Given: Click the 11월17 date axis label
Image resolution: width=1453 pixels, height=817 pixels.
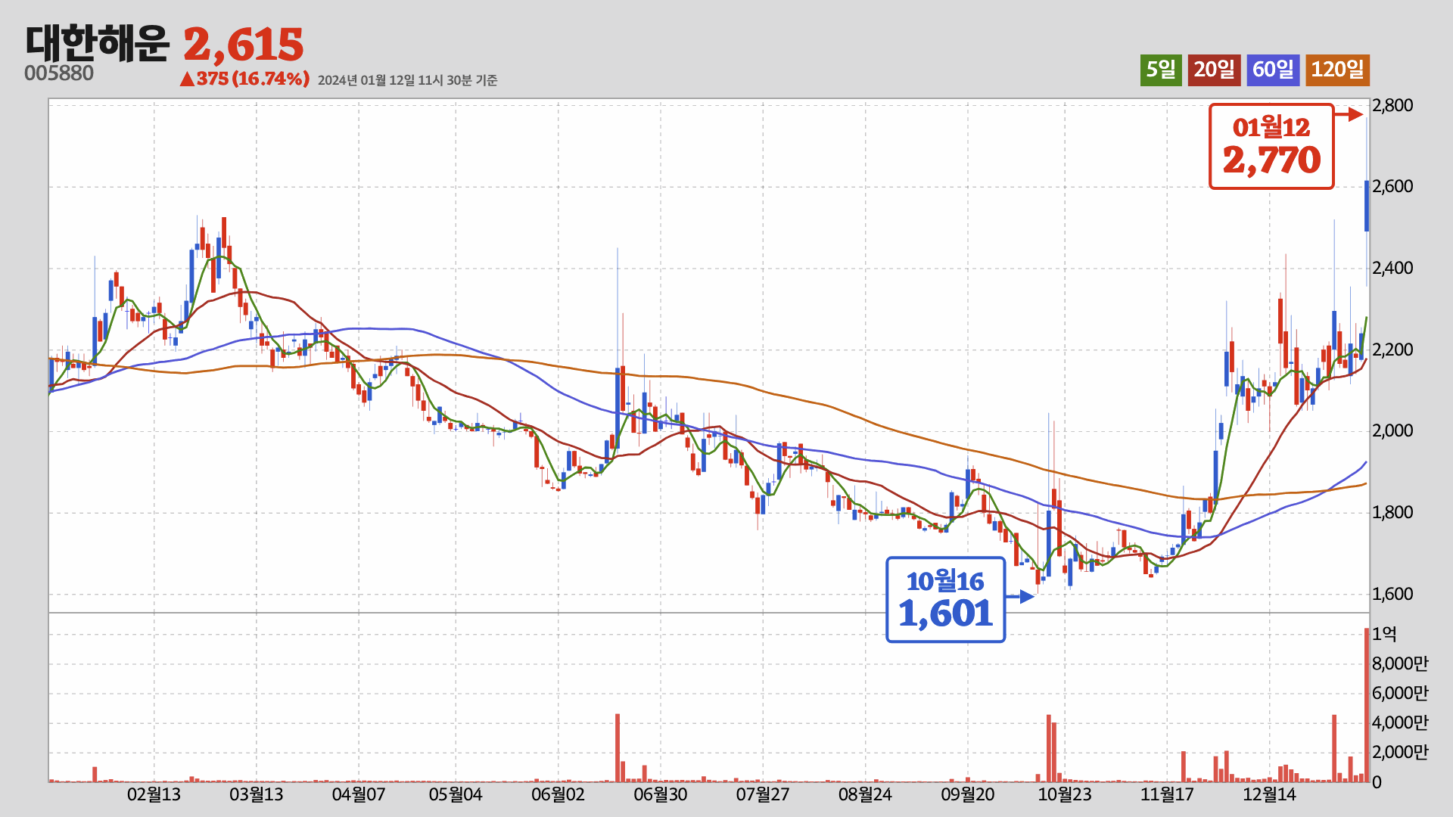Looking at the screenshot, I should (1167, 795).
